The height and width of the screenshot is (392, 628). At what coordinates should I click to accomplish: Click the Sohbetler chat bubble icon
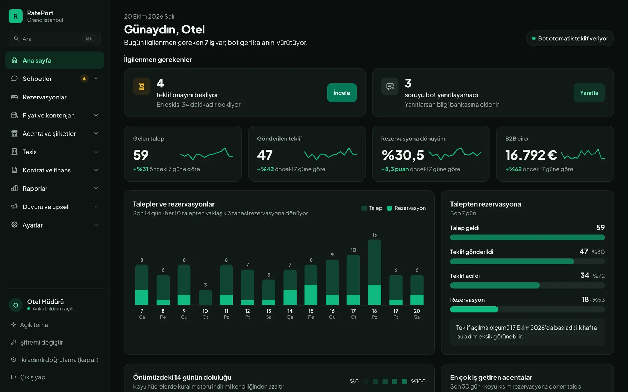(x=14, y=78)
